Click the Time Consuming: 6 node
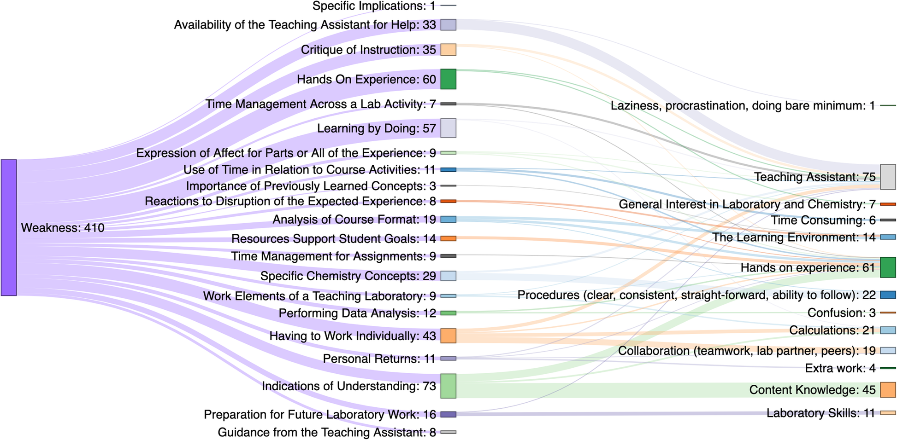 tap(888, 220)
